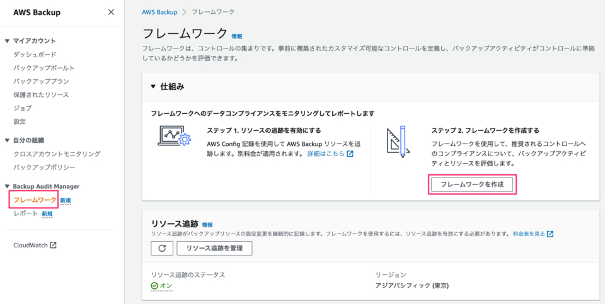Image resolution: width=605 pixels, height=304 pixels.
Task: Click 新規 badge next to レポート
Action: click(47, 214)
